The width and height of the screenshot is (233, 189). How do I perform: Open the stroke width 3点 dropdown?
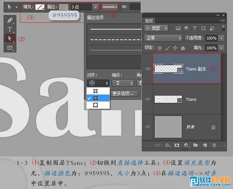tap(96, 7)
